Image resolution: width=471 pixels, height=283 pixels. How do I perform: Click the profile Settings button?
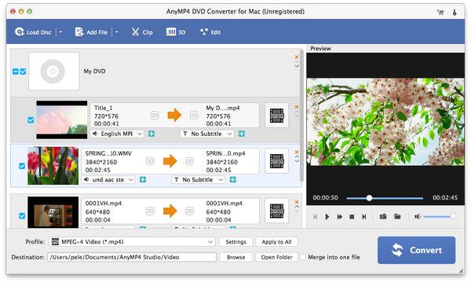click(x=235, y=242)
